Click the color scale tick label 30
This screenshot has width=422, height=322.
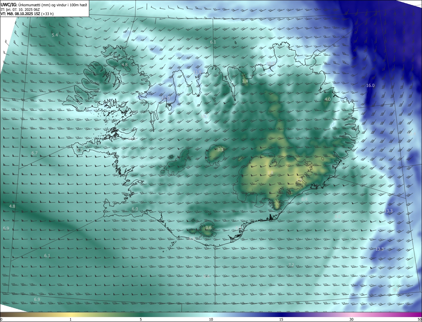[x=351, y=320]
